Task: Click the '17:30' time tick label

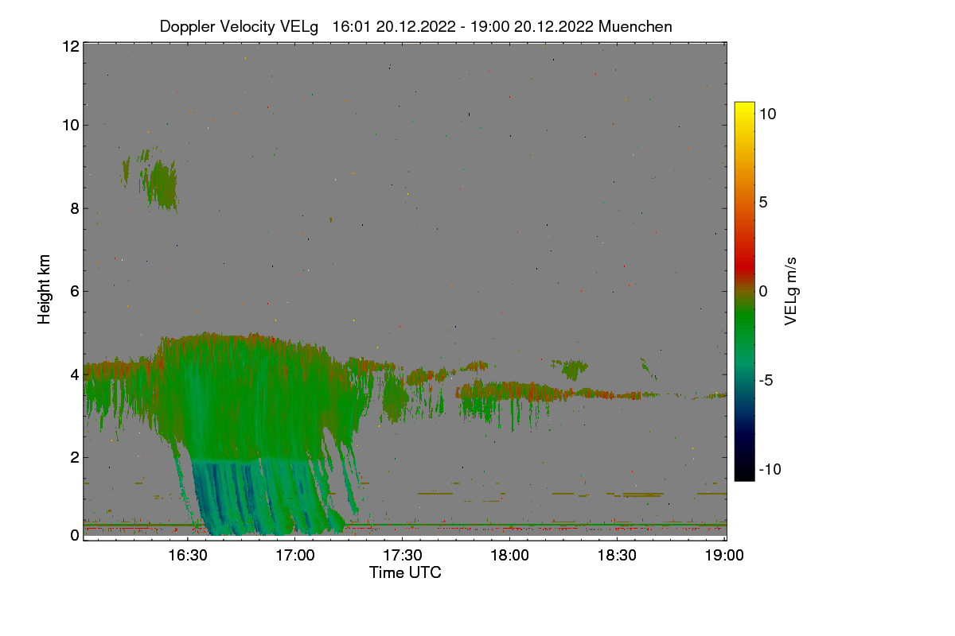Action: pos(403,556)
